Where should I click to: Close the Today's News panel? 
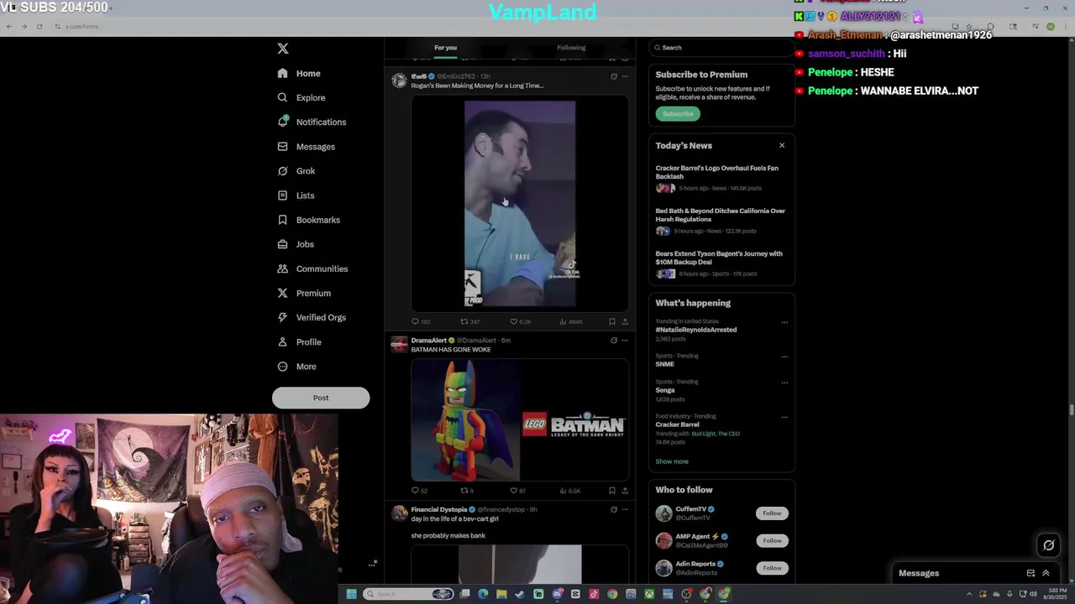coord(782,145)
